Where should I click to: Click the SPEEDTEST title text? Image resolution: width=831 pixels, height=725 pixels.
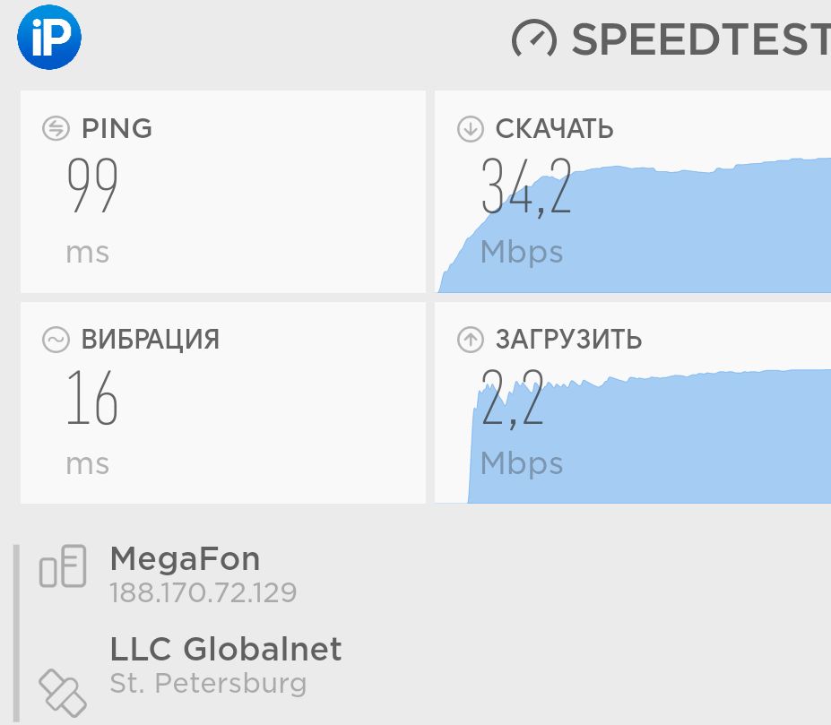pyautogui.click(x=701, y=39)
